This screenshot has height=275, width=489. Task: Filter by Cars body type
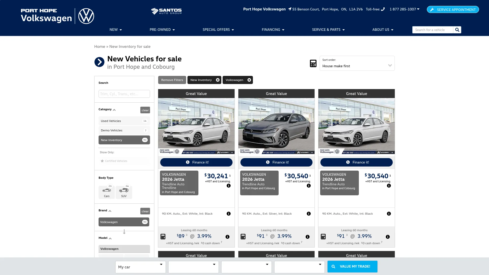click(107, 192)
